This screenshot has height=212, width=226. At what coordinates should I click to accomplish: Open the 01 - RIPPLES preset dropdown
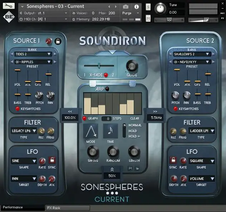point(33,62)
